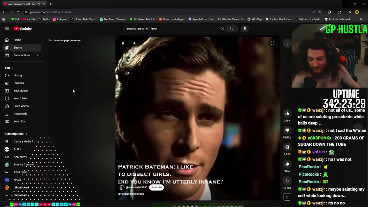Expand Show more subscriptions
This screenshot has height=207, width=368.
coord(22,195)
